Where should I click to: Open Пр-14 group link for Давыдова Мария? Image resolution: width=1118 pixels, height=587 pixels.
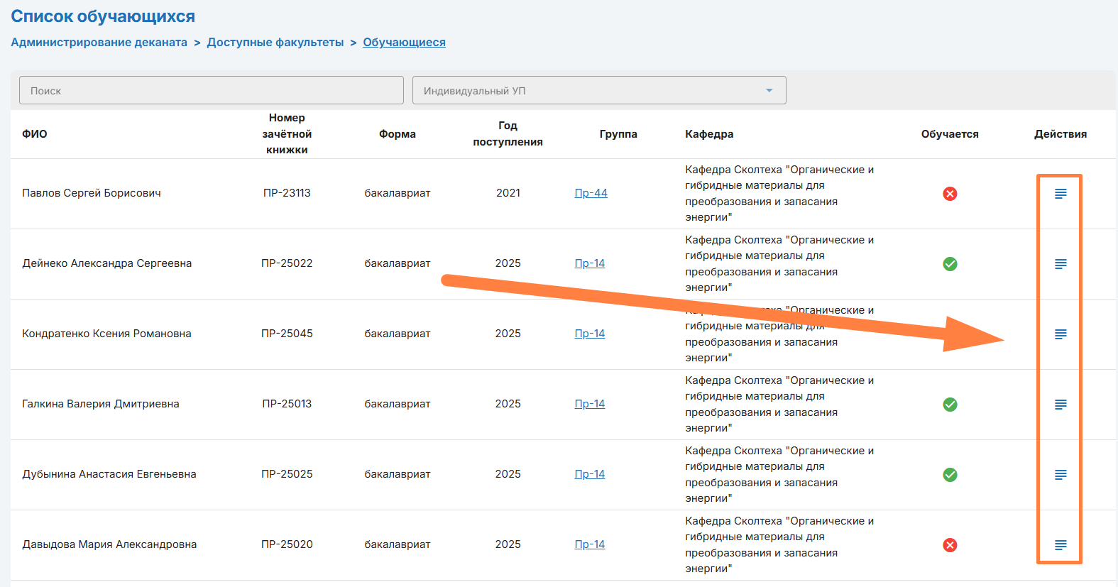(x=589, y=544)
